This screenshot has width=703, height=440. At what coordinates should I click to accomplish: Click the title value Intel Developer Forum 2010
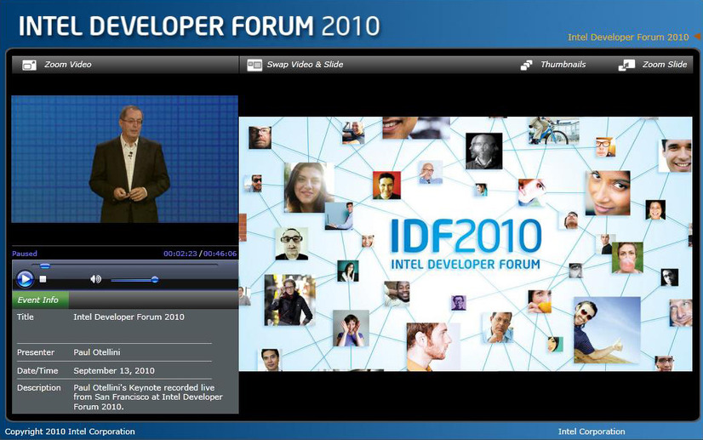tap(129, 317)
